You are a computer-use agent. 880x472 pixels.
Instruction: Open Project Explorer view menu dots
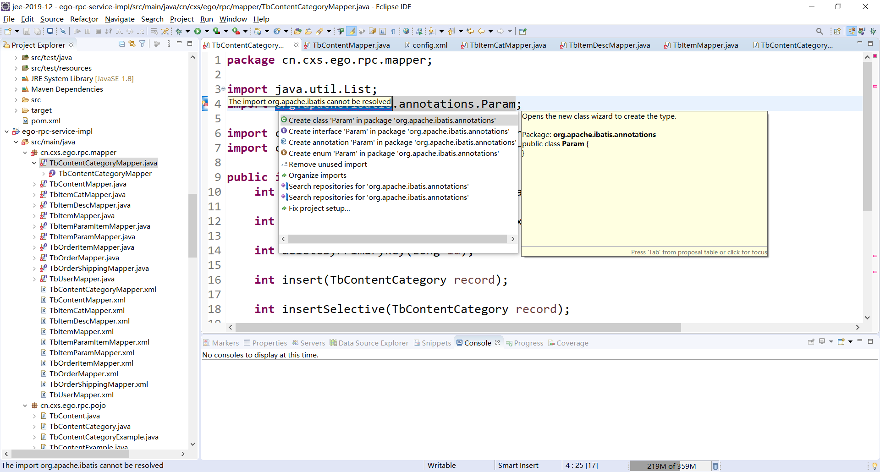point(169,44)
